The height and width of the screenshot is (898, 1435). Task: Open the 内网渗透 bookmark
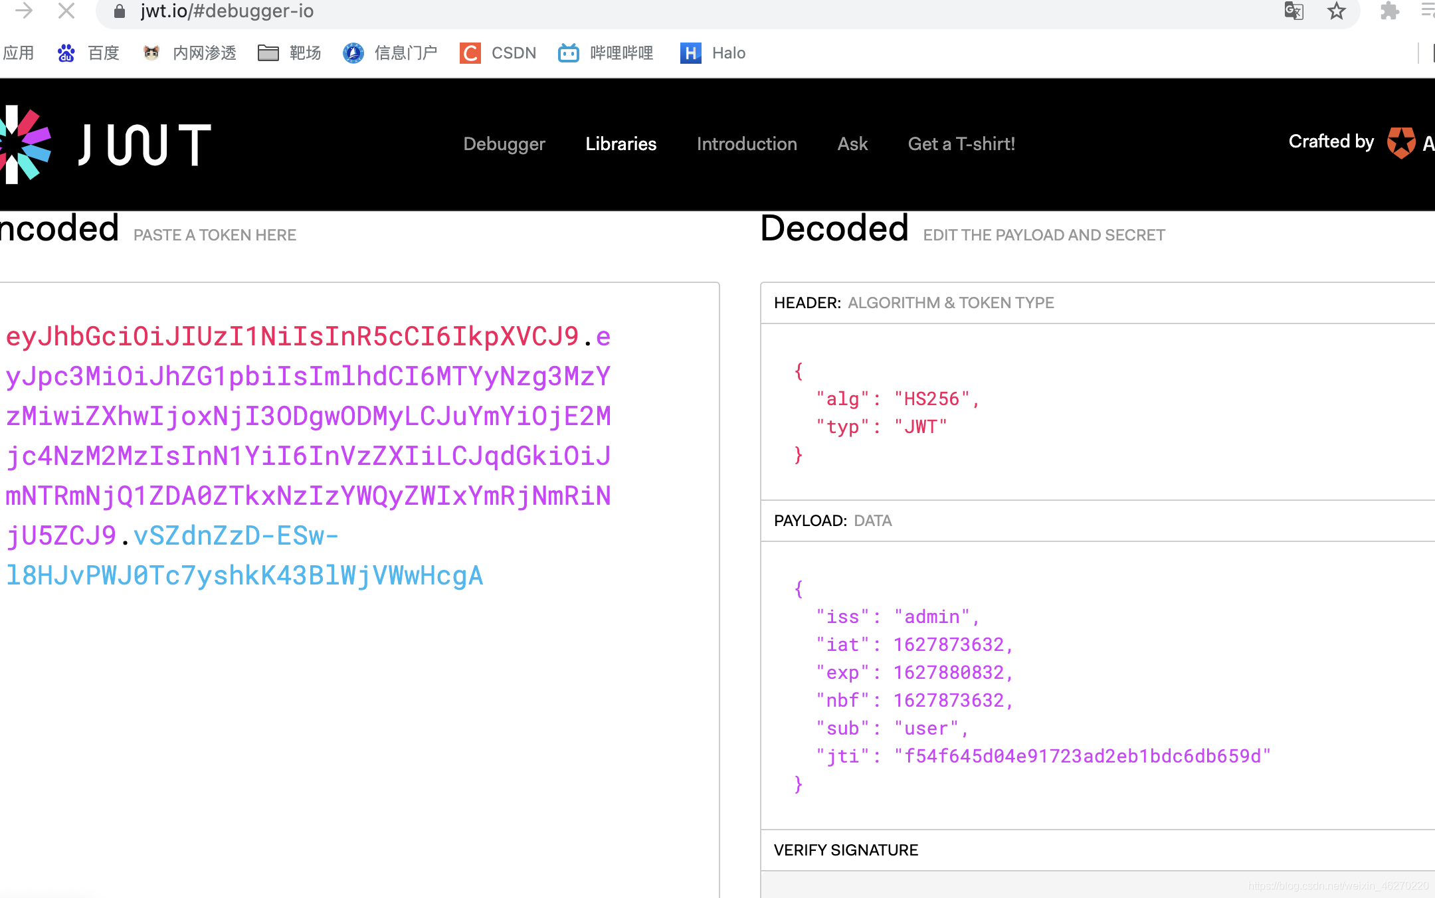pyautogui.click(x=189, y=53)
